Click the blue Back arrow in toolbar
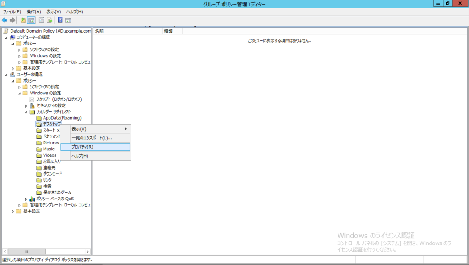This screenshot has height=265, width=469. pos(5,20)
